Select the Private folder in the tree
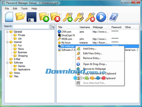 click(21, 35)
